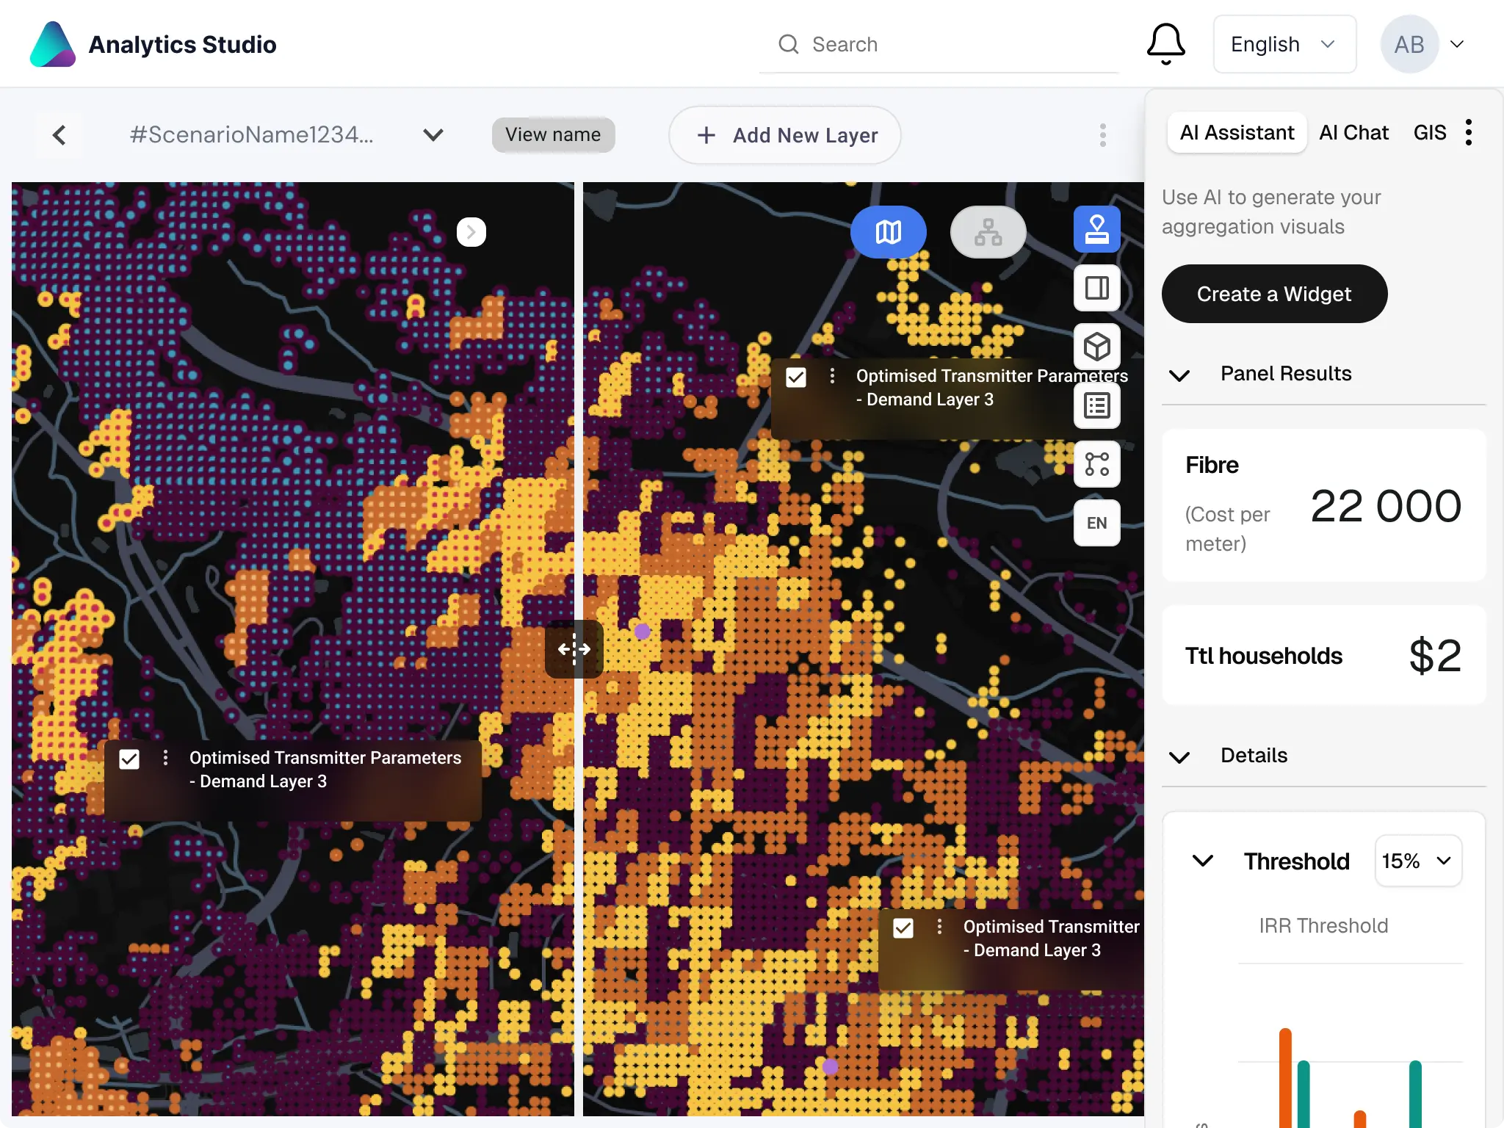Viewport: 1504px width, 1128px height.
Task: Open the 3D cube view tool
Action: pyautogui.click(x=1096, y=347)
